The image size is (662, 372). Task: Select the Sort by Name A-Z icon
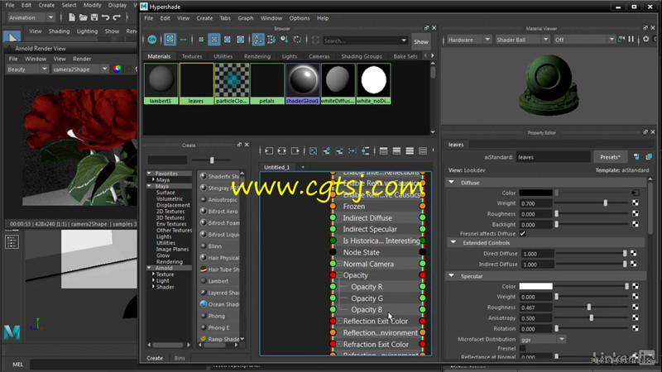tap(258, 40)
